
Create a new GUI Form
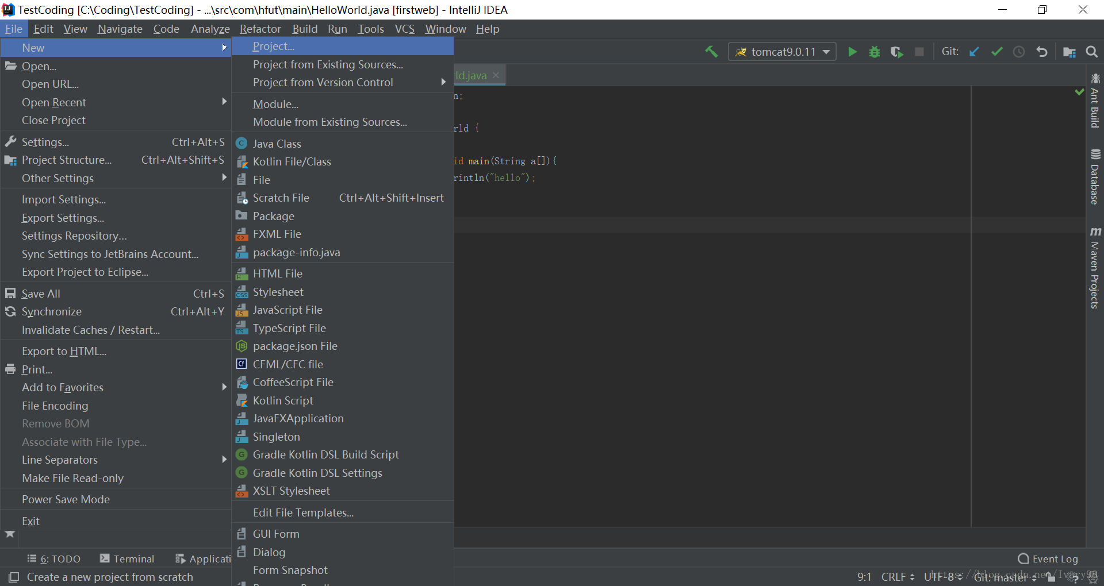[343, 534]
